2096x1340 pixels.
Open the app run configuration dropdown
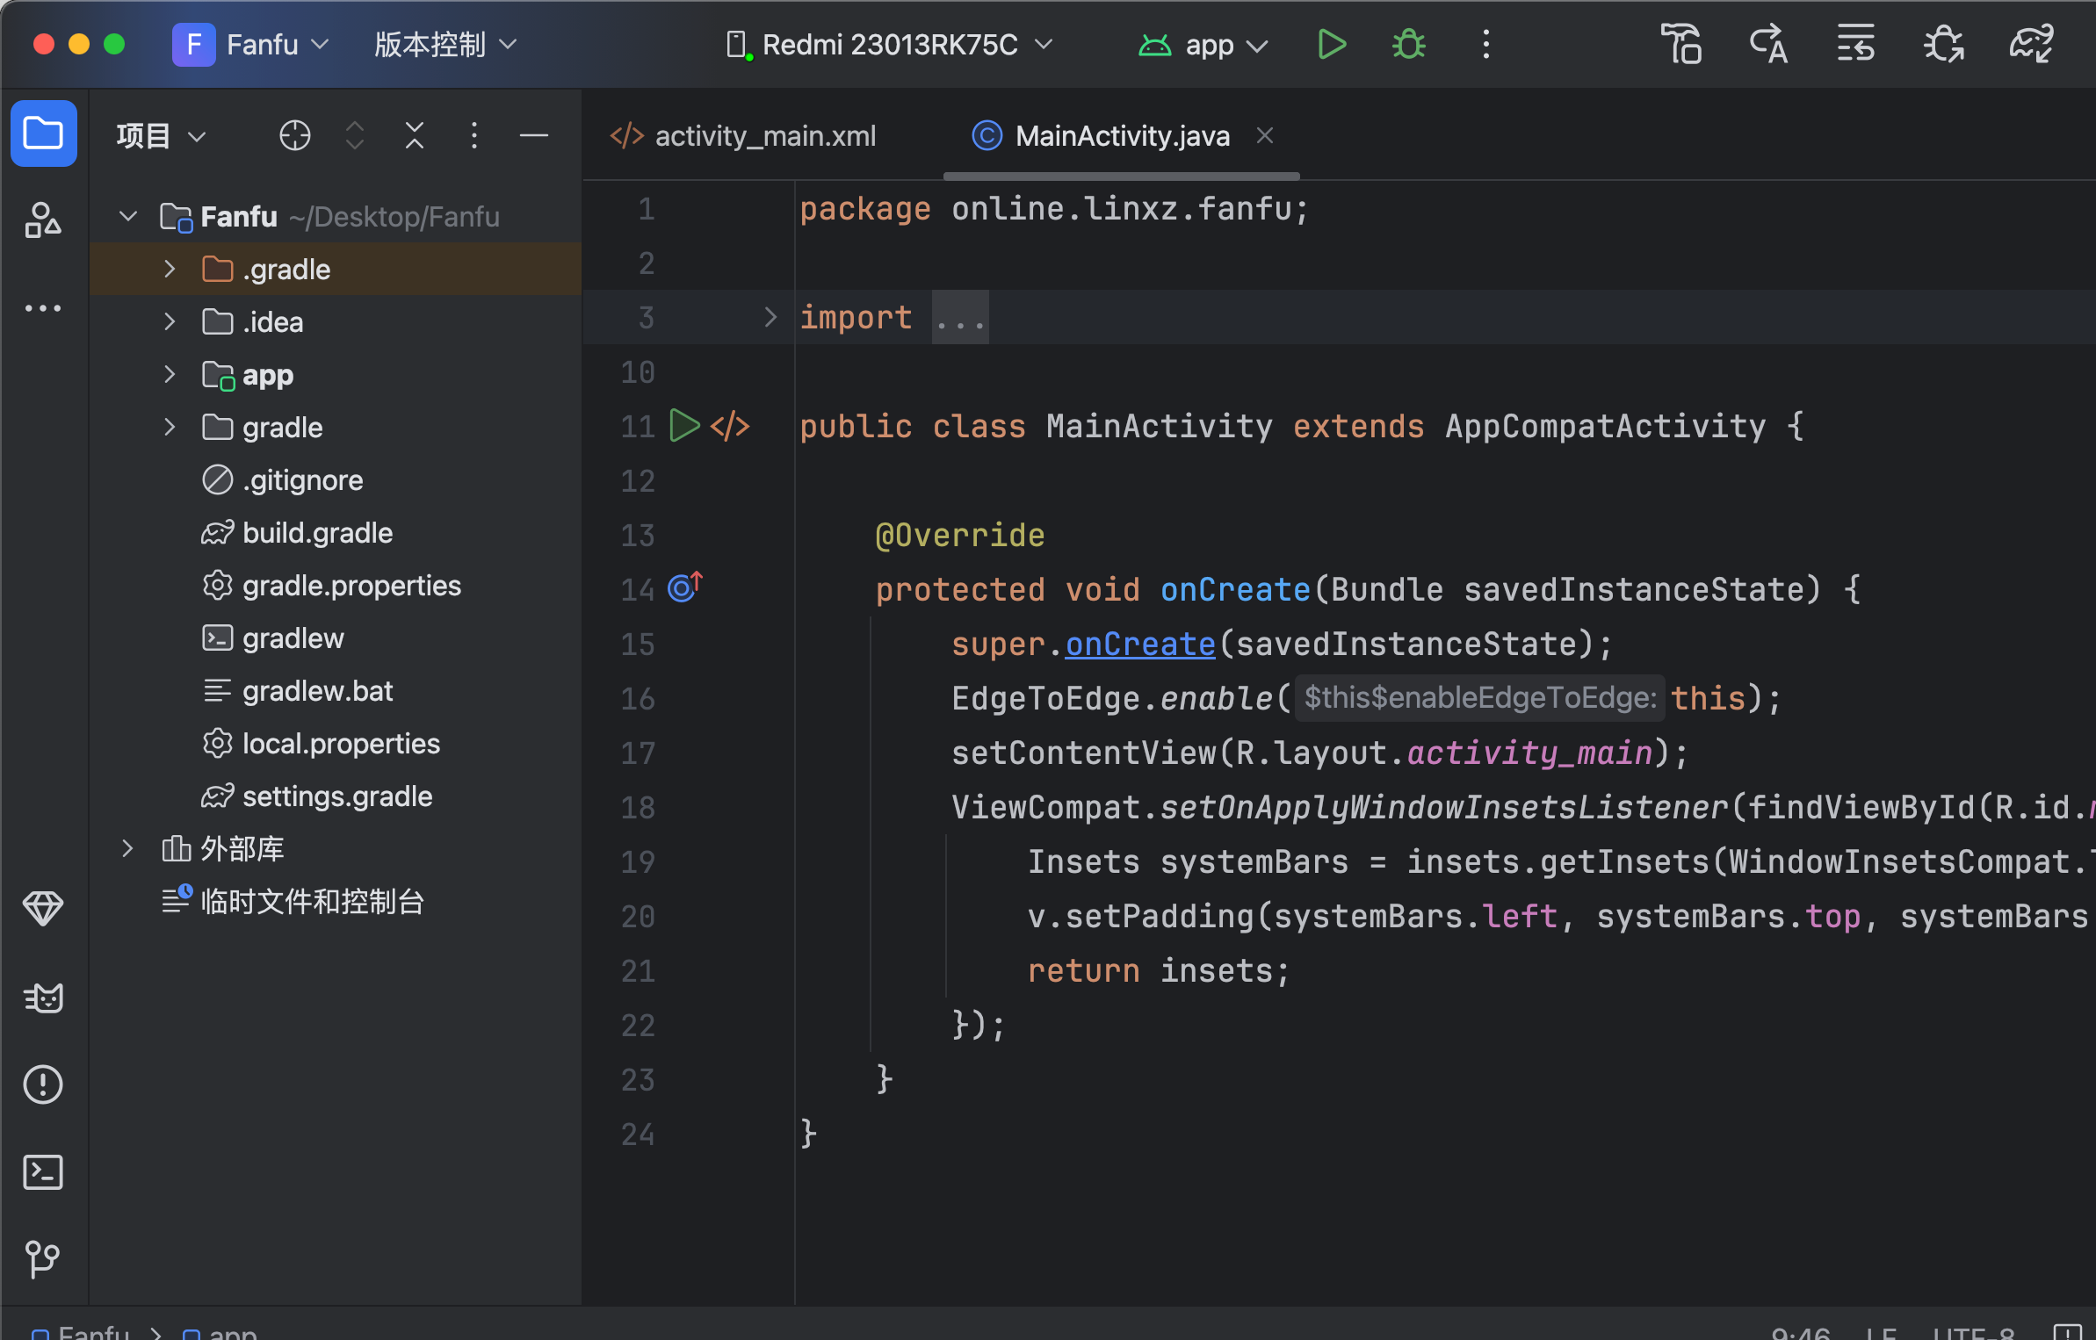[x=1203, y=44]
